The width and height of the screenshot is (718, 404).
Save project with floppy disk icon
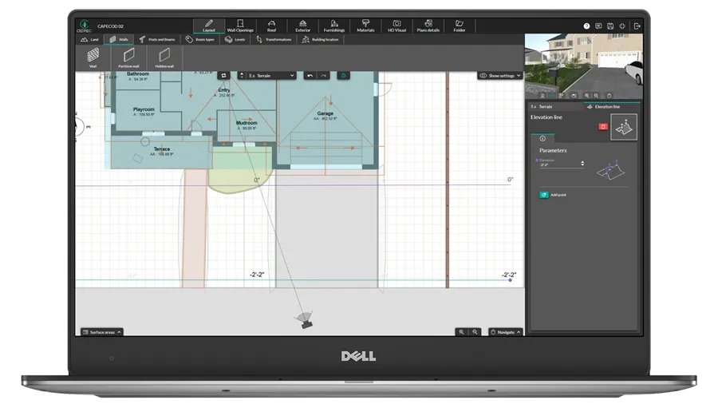[610, 26]
